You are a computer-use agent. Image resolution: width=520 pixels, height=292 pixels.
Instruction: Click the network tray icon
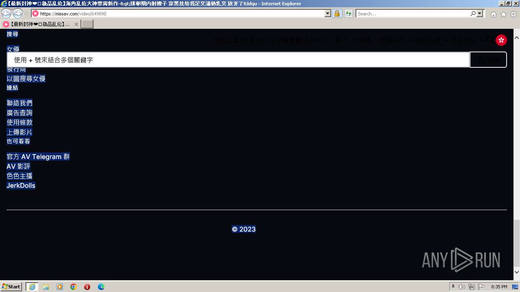pyautogui.click(x=472, y=287)
